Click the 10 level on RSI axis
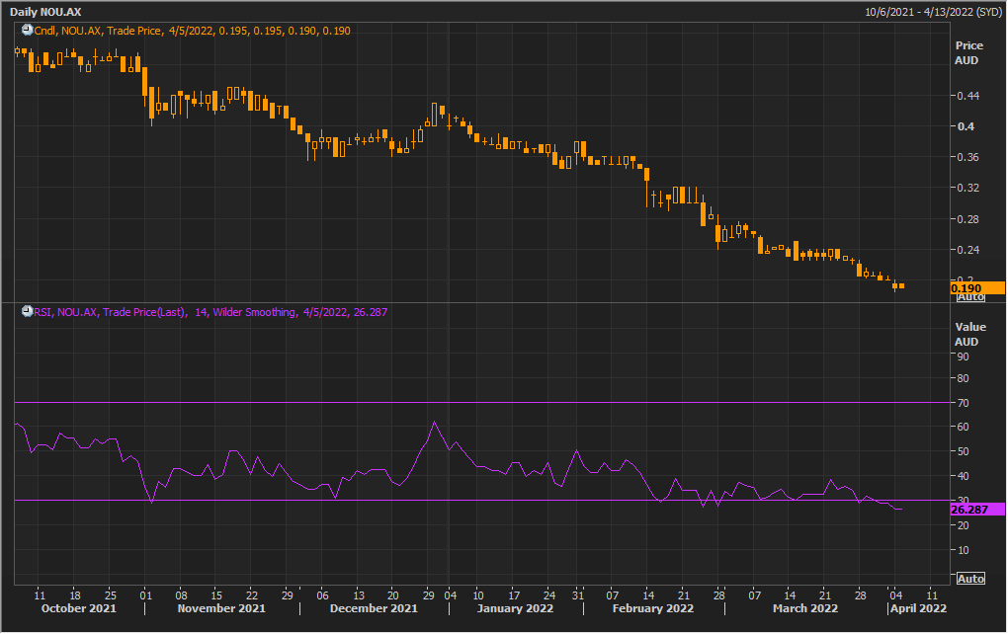Screen dimensions: 1008x634 [963, 550]
